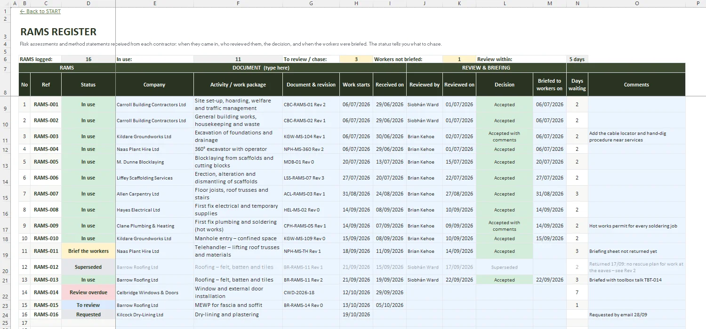The height and width of the screenshot is (329, 706).
Task: Click the Activity / work package header
Action: click(x=238, y=85)
